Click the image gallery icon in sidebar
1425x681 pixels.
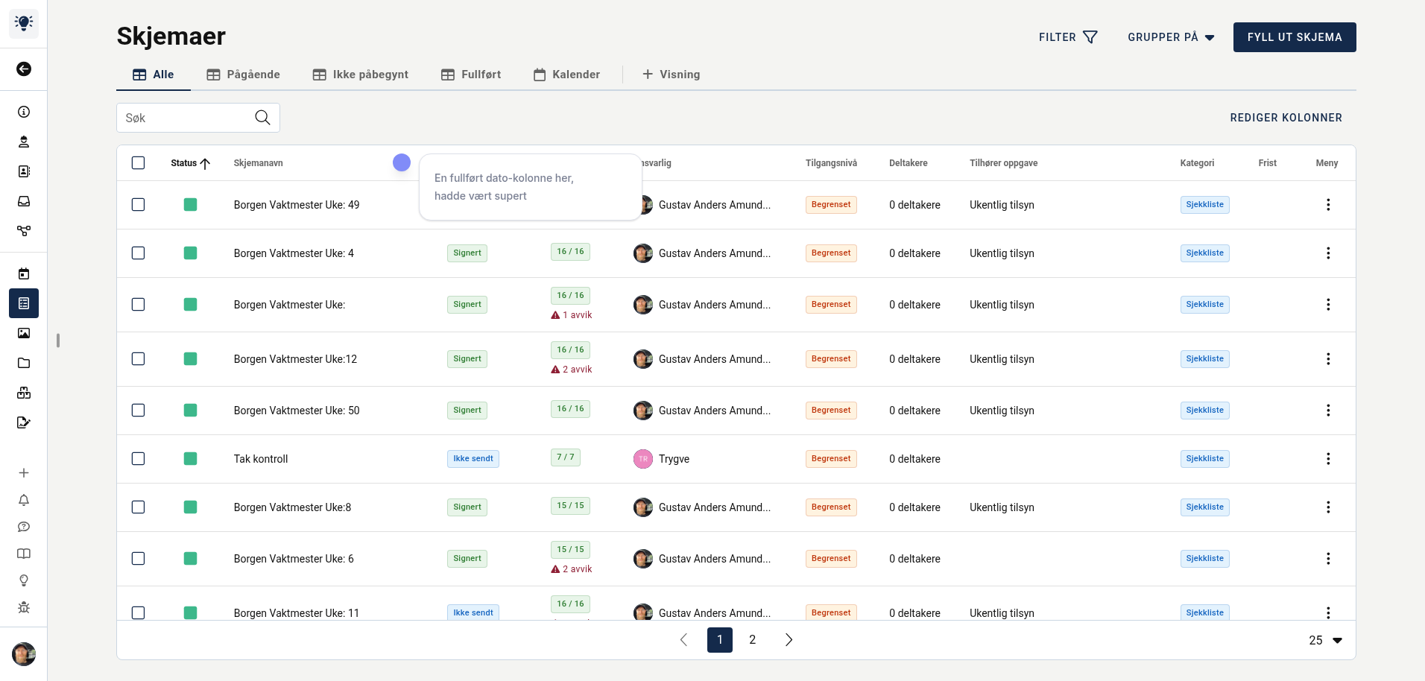tap(24, 333)
